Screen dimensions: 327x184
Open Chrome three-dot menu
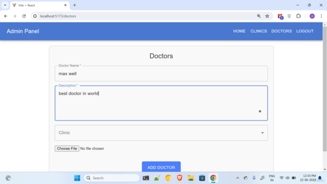[321, 16]
